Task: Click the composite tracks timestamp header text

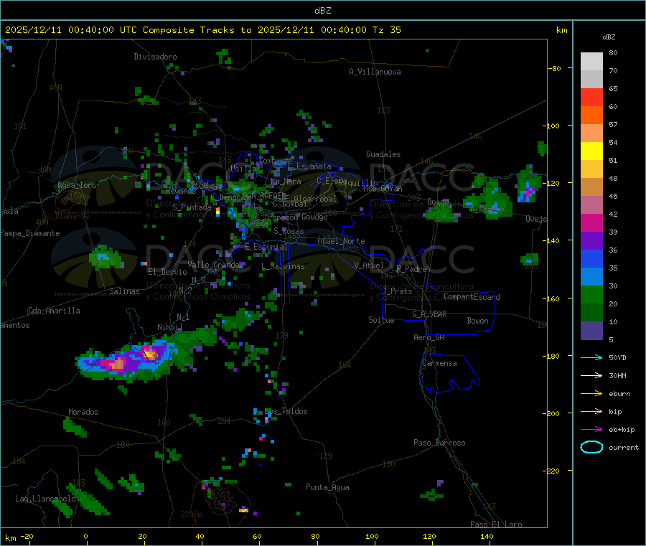Action: pos(202,30)
